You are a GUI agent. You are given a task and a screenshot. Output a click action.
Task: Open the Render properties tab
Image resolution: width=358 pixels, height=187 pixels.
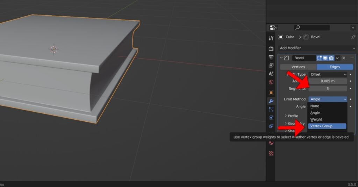coord(271,48)
